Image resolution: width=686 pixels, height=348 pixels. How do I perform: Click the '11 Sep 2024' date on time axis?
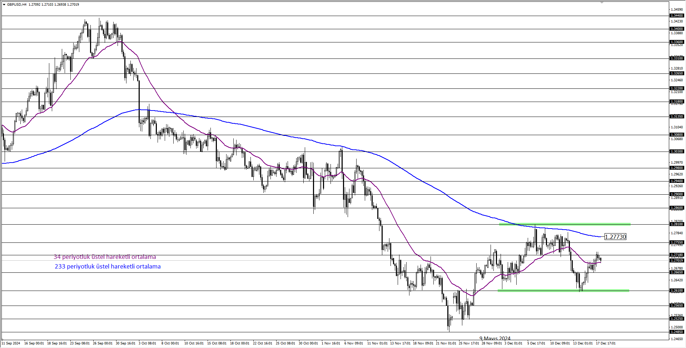tap(11, 343)
